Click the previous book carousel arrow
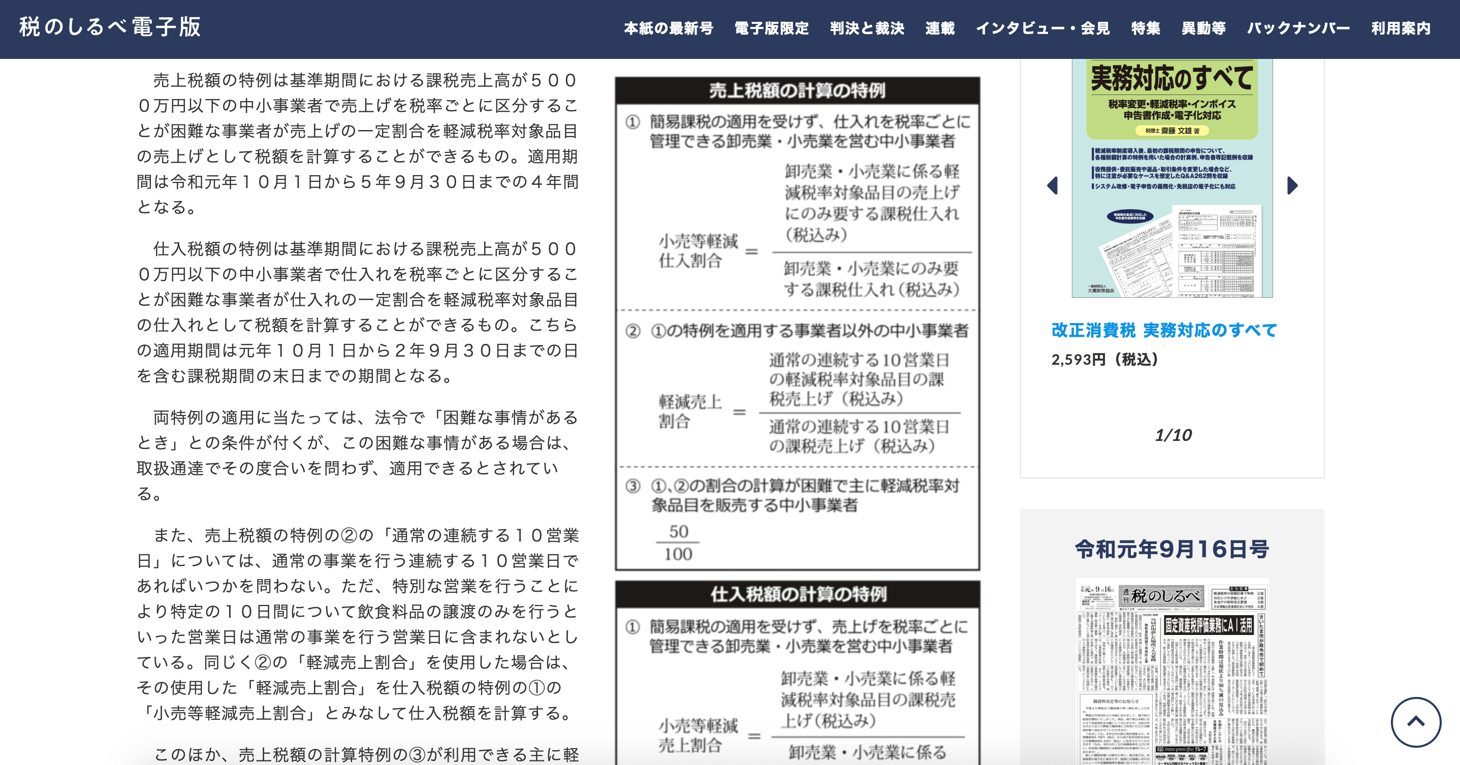This screenshot has height=765, width=1460. pos(1053,185)
